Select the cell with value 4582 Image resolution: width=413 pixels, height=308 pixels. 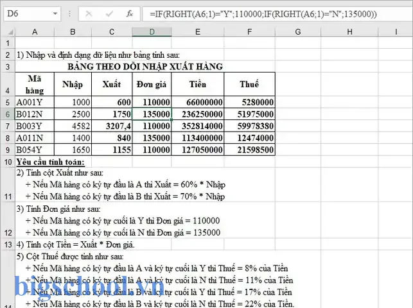73,126
